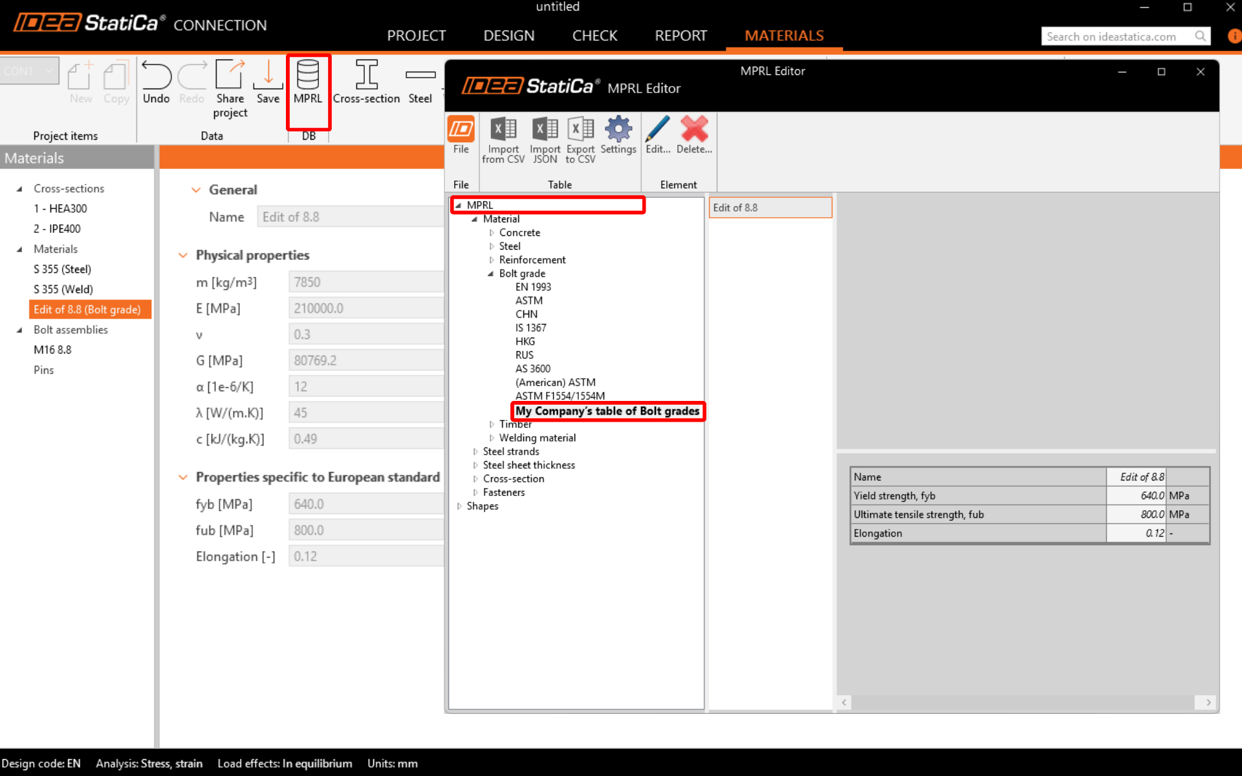1242x776 pixels.
Task: Switch to the CHECK tab
Action: (594, 36)
